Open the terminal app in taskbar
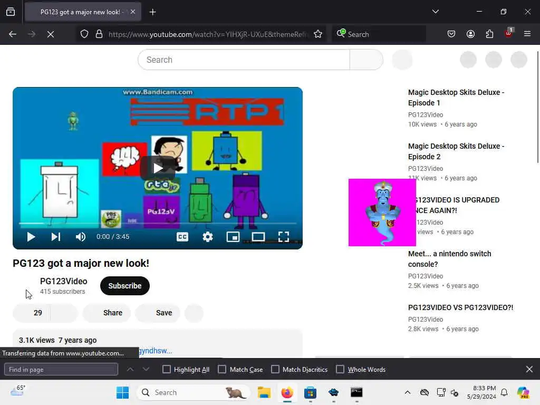The height and width of the screenshot is (405, 540). 356,392
